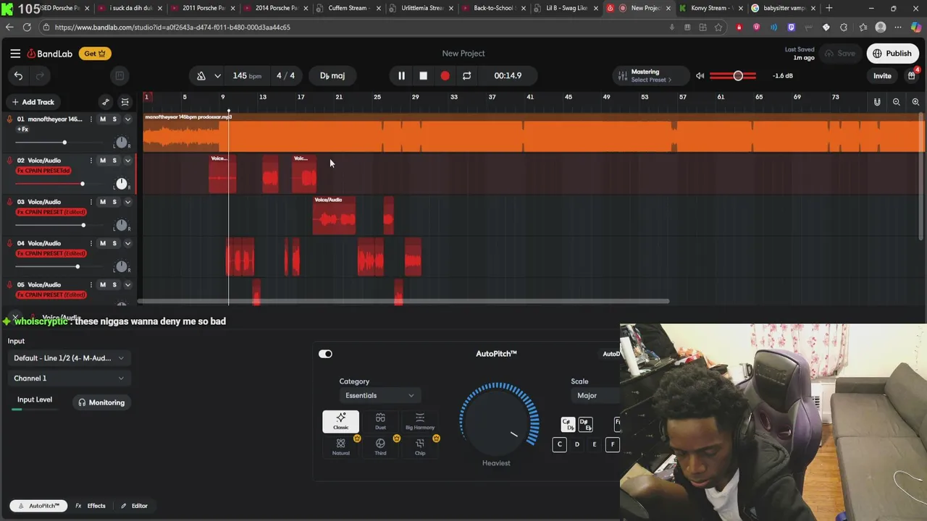Solo track 04 Voice/Audio
This screenshot has width=927, height=521.
(x=114, y=243)
